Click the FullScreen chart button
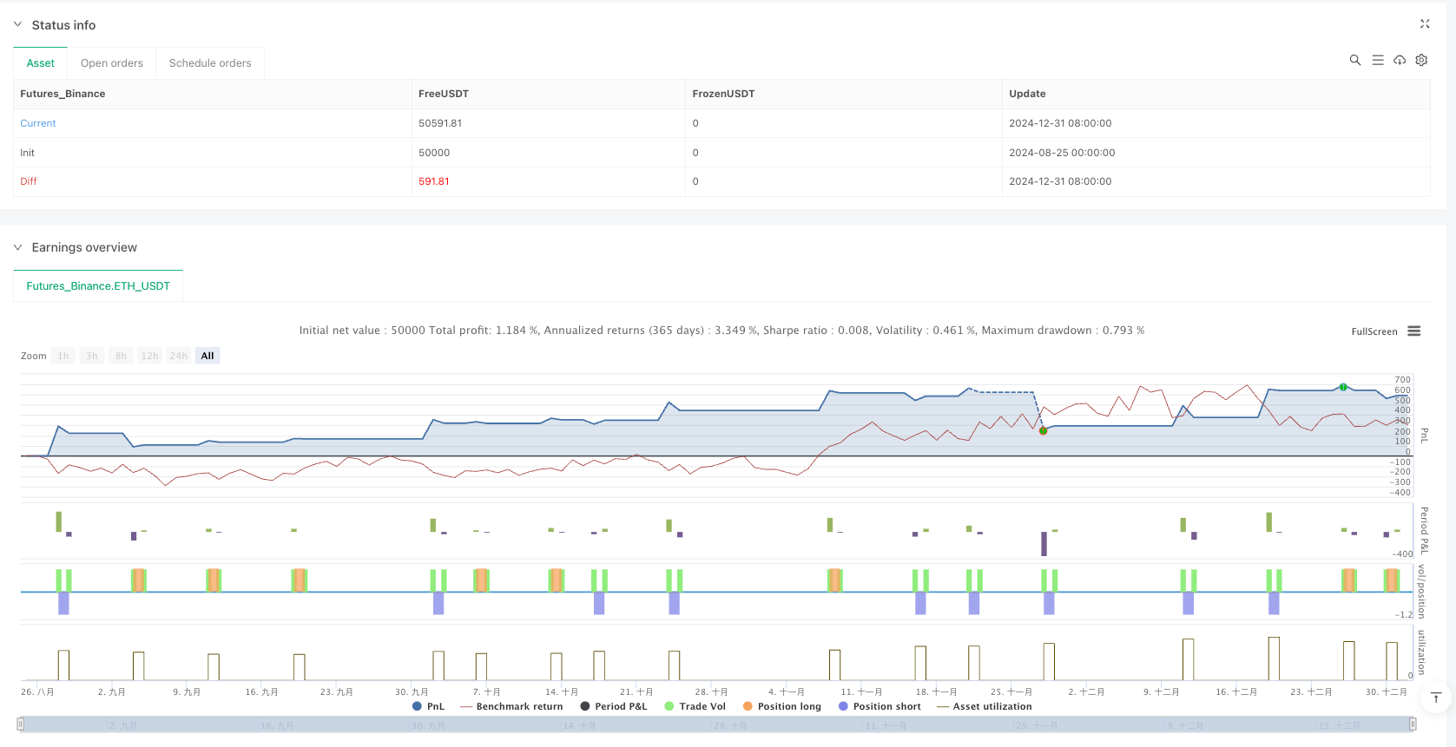The image size is (1456, 747). [x=1374, y=331]
